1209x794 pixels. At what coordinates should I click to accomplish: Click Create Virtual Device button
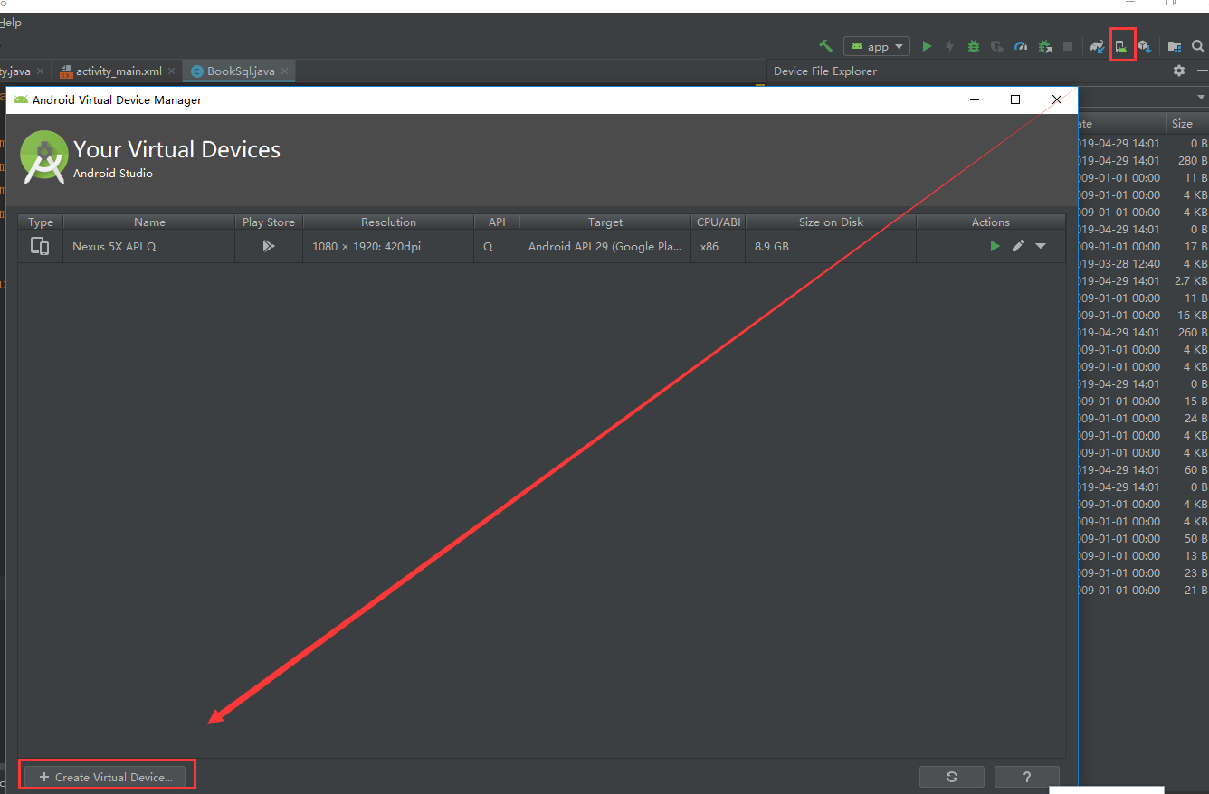(107, 777)
